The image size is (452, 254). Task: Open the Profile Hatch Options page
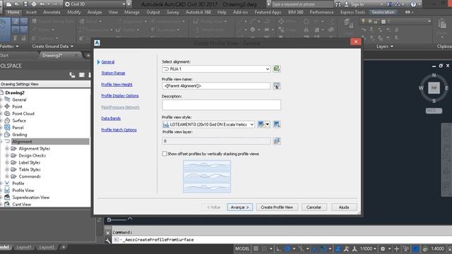[119, 130]
